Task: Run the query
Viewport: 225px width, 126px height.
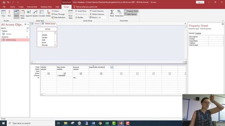Action: pyautogui.click(x=9, y=14)
